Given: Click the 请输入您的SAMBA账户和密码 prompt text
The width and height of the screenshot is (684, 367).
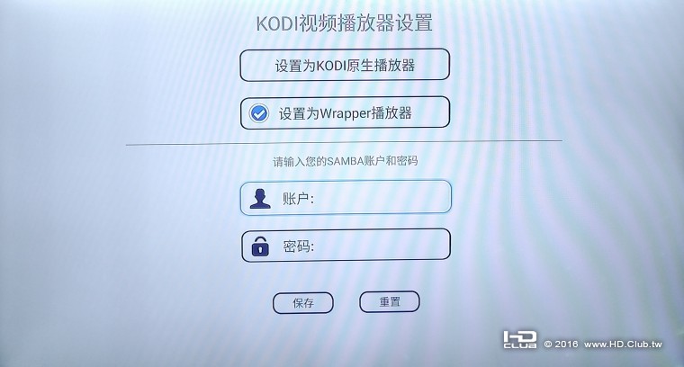Looking at the screenshot, I should pos(345,161).
